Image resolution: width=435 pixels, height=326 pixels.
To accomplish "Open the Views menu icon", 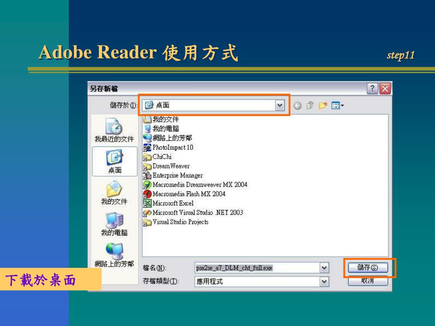I will pos(337,105).
